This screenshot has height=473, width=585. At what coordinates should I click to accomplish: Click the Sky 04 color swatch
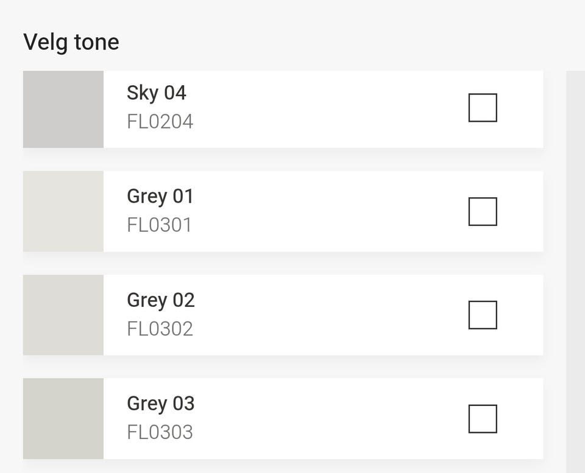point(63,110)
